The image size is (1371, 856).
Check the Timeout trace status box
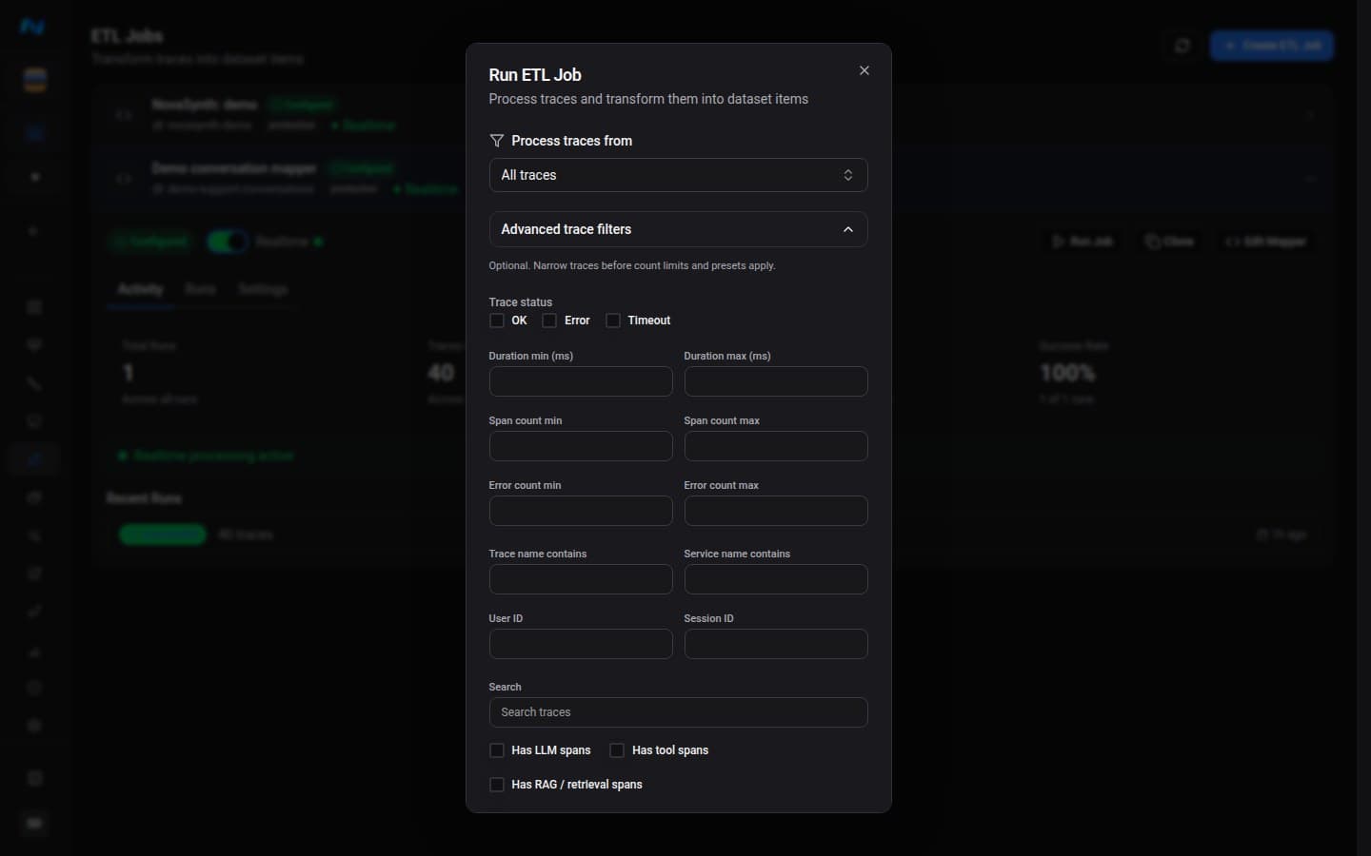[x=613, y=321]
